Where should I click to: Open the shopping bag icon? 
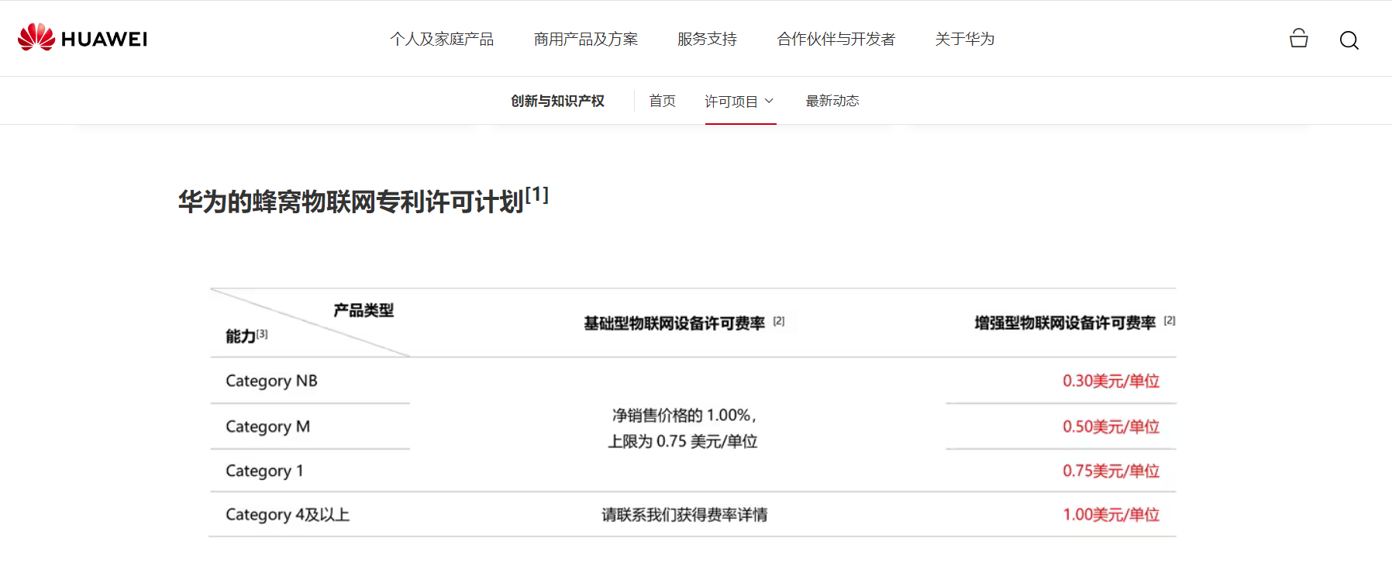tap(1299, 38)
